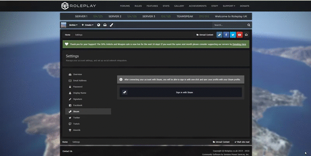Click Home in footer breadcrumb
This screenshot has height=156, width=311.
pos(65,142)
